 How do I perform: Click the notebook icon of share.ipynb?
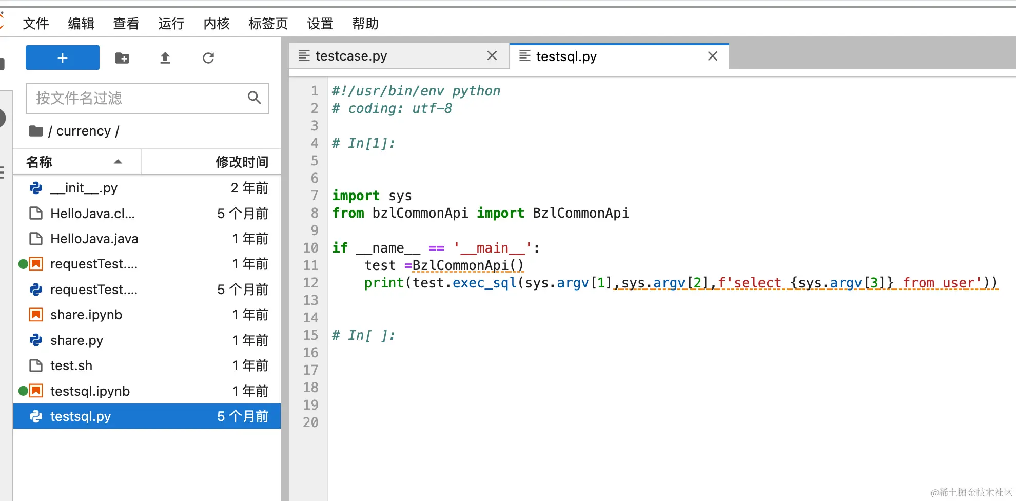(36, 315)
